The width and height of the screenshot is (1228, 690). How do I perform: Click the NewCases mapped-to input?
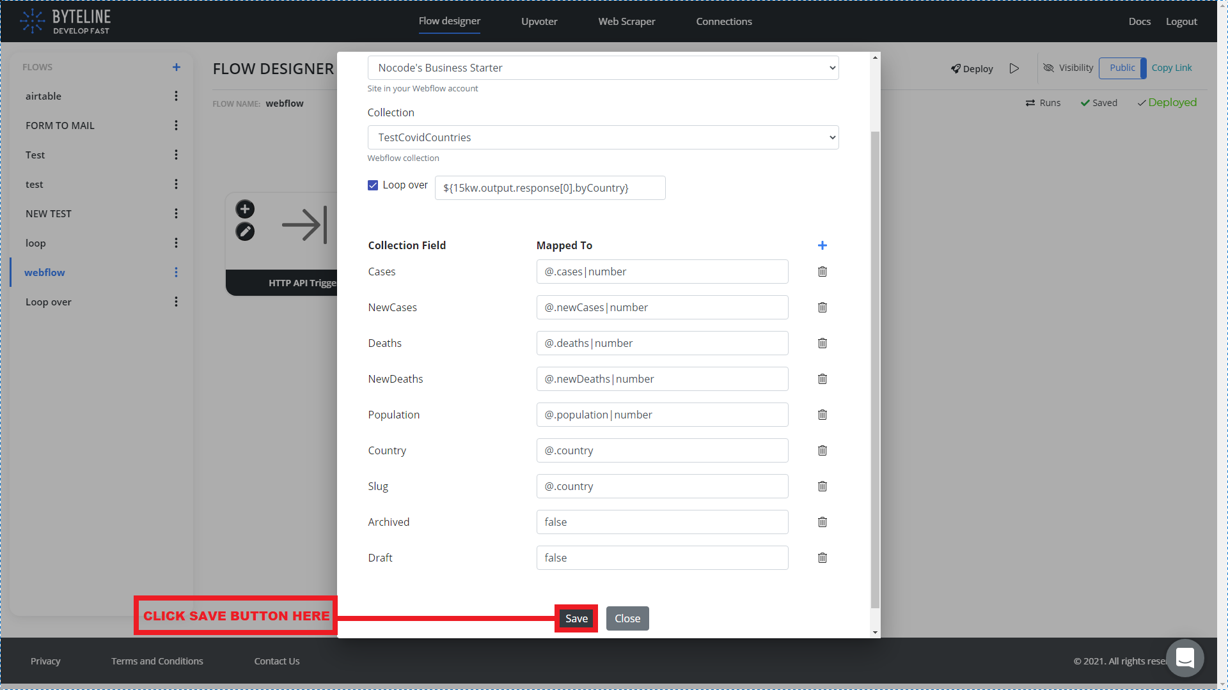[662, 307]
